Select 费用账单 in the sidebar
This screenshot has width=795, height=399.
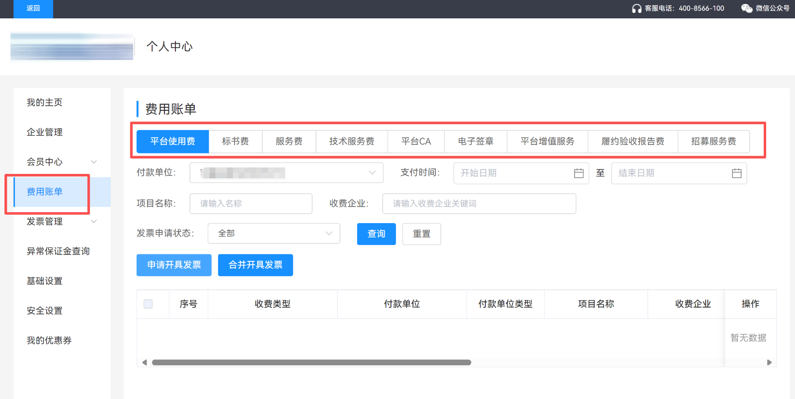[62, 192]
